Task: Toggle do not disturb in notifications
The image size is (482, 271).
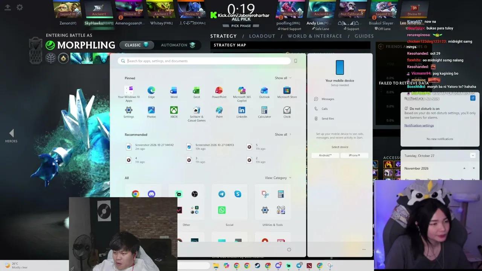Action: [x=473, y=98]
